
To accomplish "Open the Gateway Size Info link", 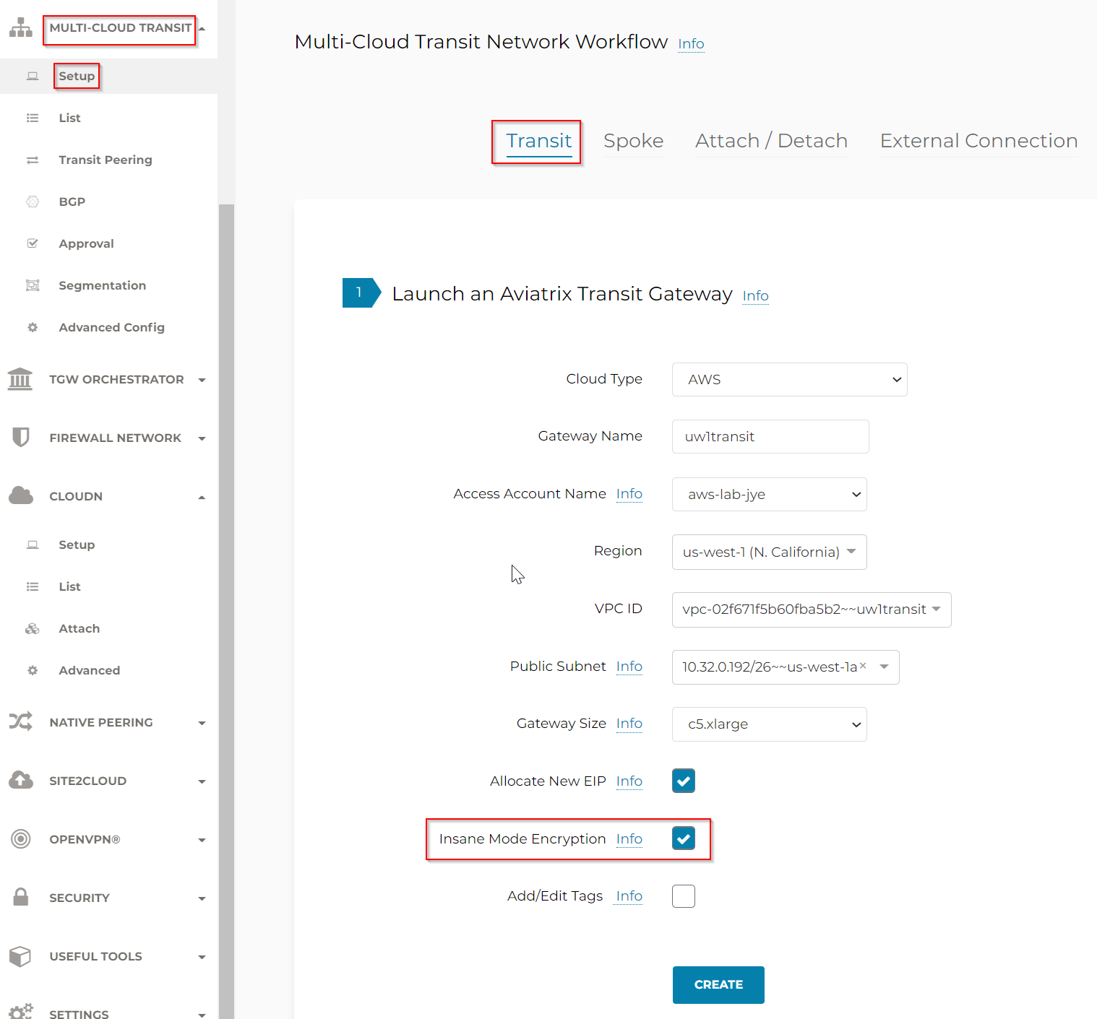I will click(629, 724).
